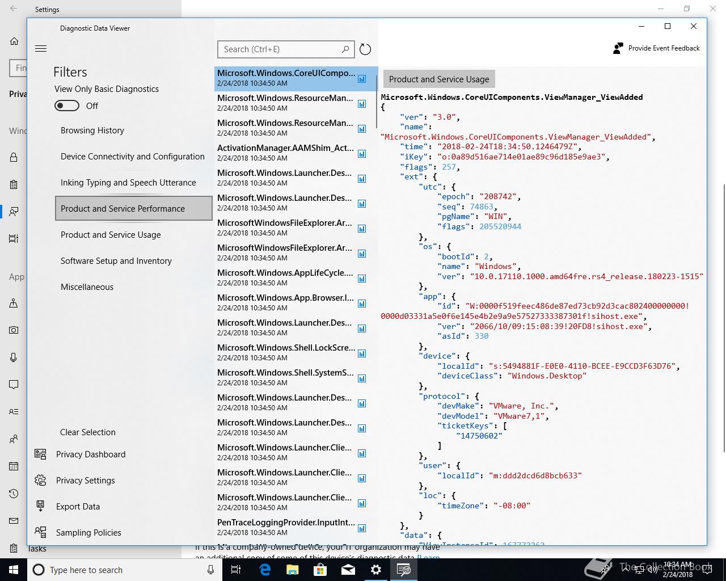Click Clear Selection
This screenshot has height=581, width=726.
coord(88,432)
